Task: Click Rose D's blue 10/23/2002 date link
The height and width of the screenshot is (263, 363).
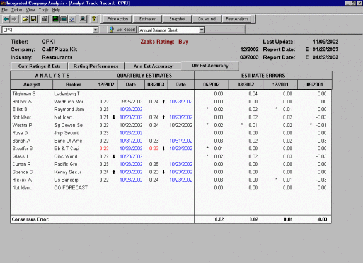Action: click(x=131, y=133)
